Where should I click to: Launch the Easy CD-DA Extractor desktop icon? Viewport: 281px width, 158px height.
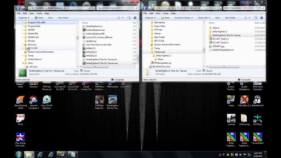click(x=47, y=102)
